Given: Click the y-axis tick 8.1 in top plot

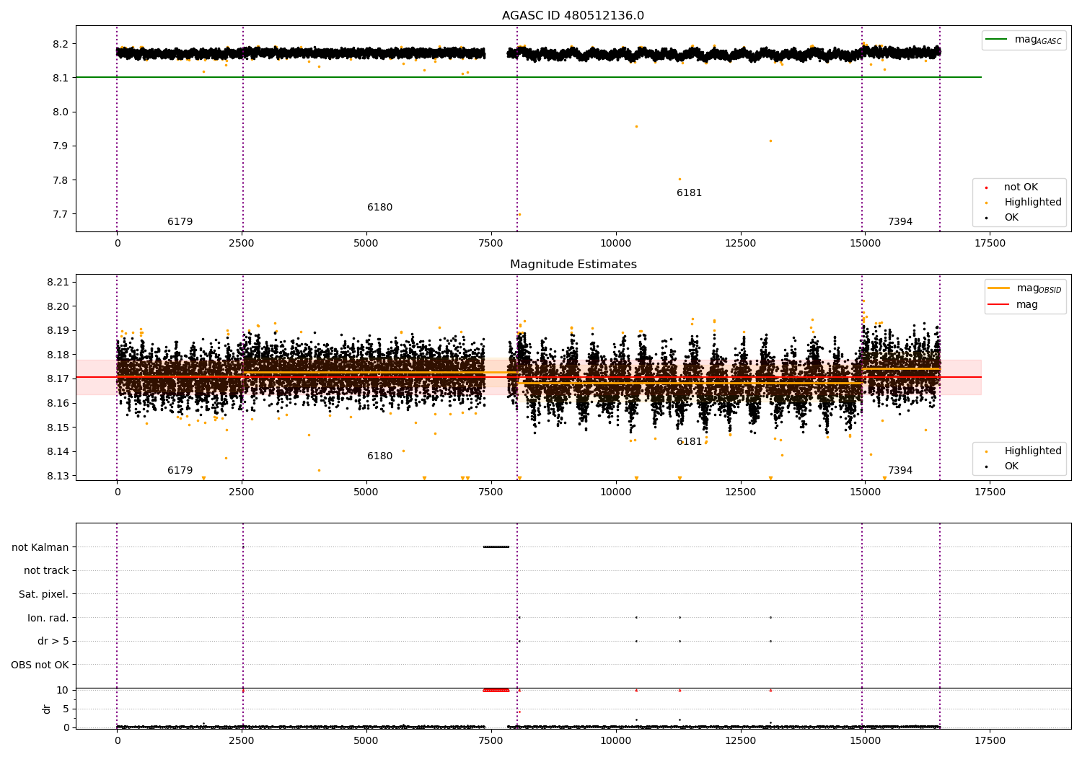Looking at the screenshot, I should point(62,78).
